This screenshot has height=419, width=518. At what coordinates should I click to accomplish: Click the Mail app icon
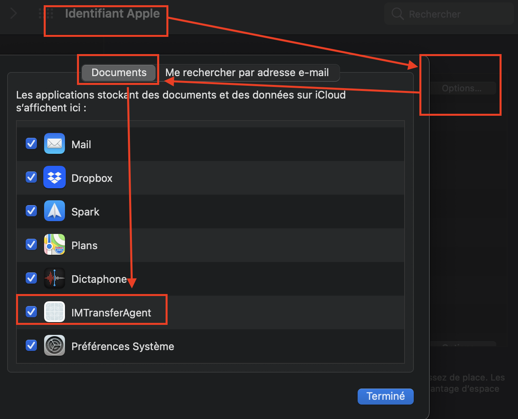[55, 143]
